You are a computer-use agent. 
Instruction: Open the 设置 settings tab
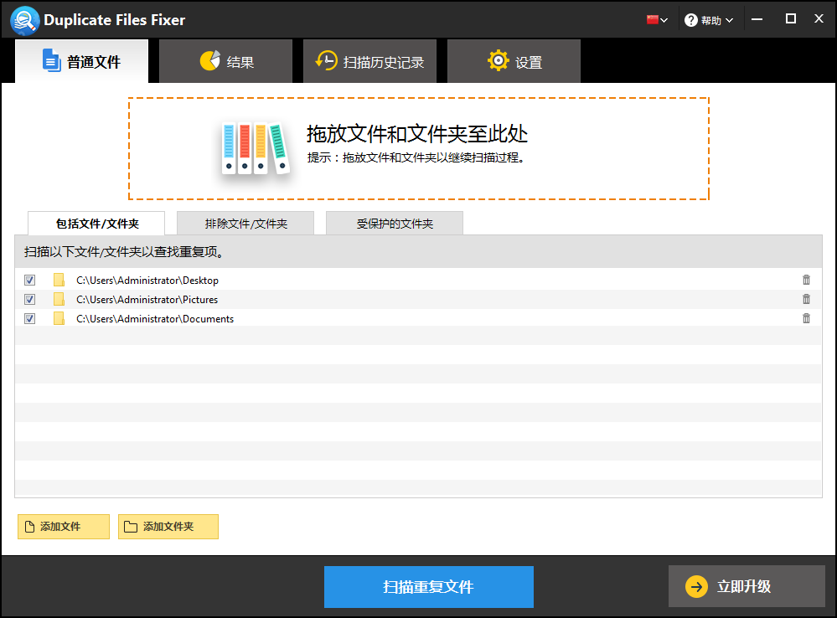click(514, 61)
